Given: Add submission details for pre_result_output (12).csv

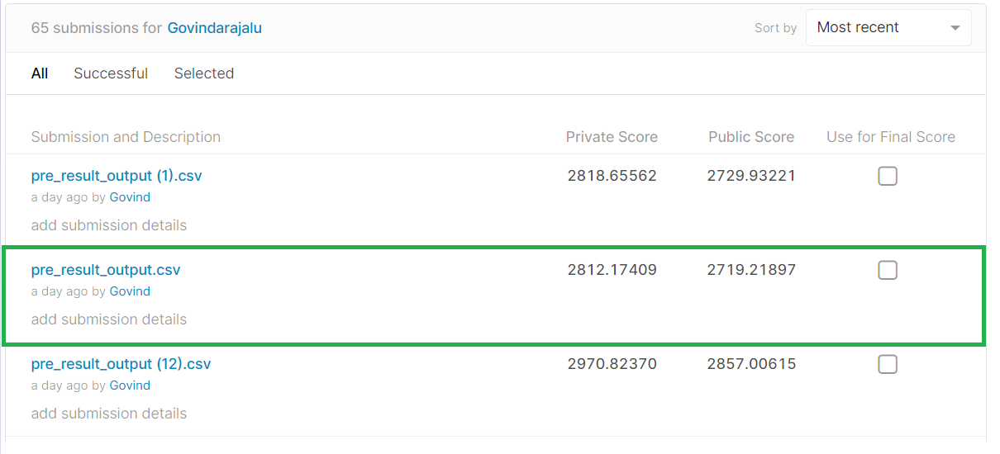Looking at the screenshot, I should [109, 414].
